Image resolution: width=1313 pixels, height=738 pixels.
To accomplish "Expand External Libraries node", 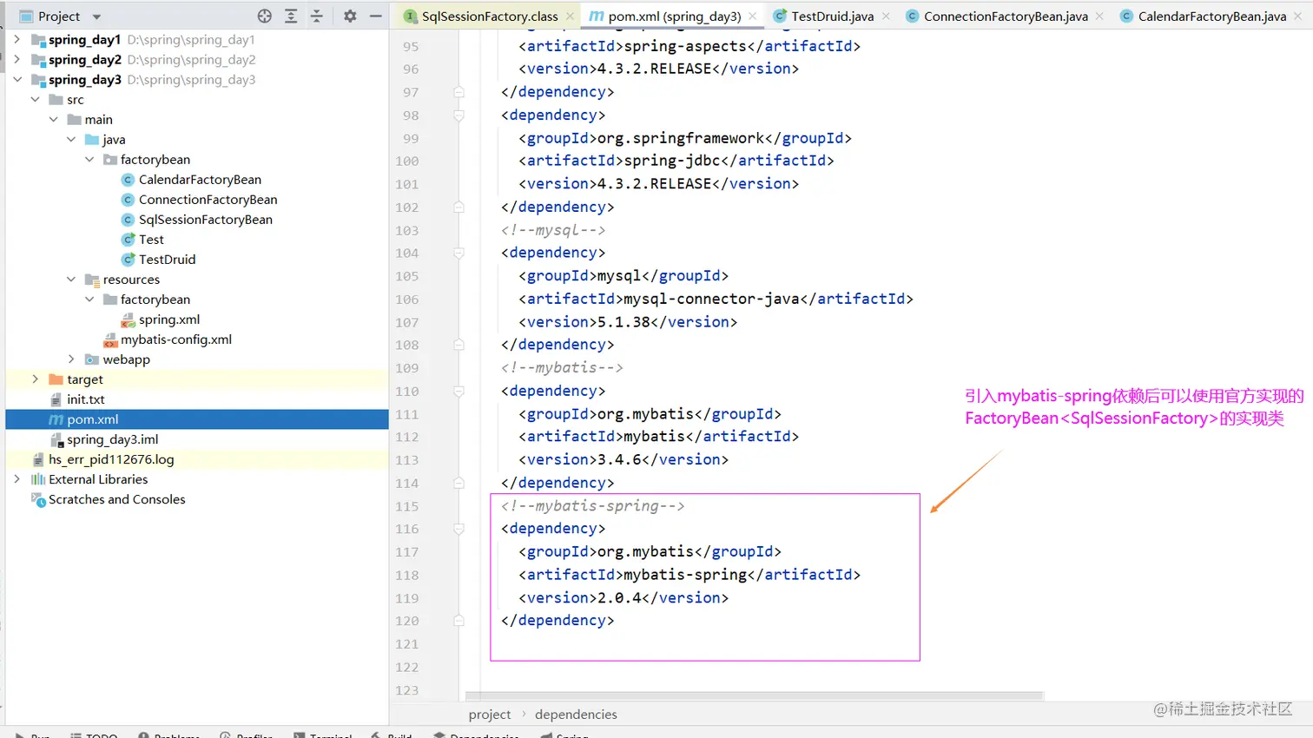I will point(17,478).
